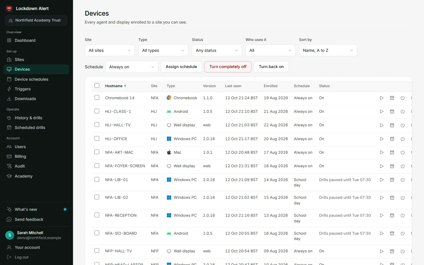
Task: Tick the NFA-SCI-BOARD checkbox
Action: tap(97, 233)
